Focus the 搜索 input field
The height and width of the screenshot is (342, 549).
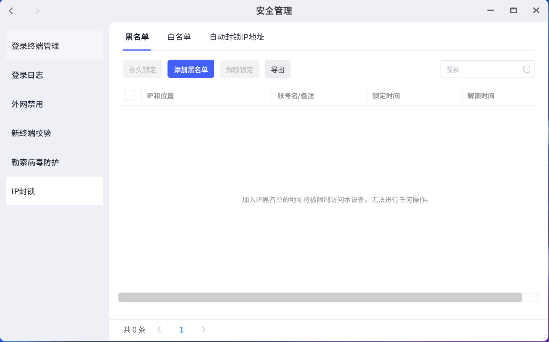487,69
